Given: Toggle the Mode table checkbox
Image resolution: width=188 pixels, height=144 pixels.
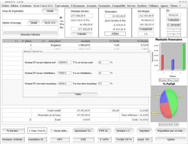Looking at the screenshot, I should (52, 131).
